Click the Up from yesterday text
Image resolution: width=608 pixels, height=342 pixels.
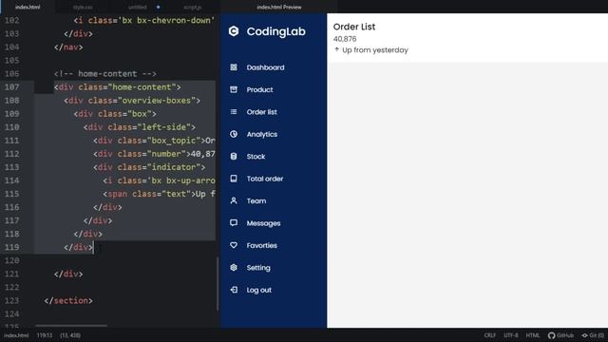point(375,50)
